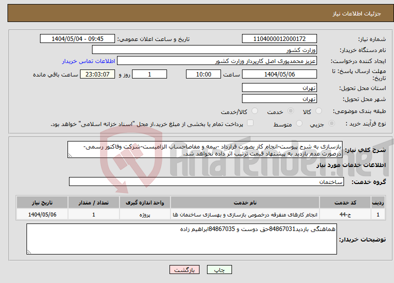394x283 pixels.
Task: Select the کالا radio button
Action: [318, 111]
